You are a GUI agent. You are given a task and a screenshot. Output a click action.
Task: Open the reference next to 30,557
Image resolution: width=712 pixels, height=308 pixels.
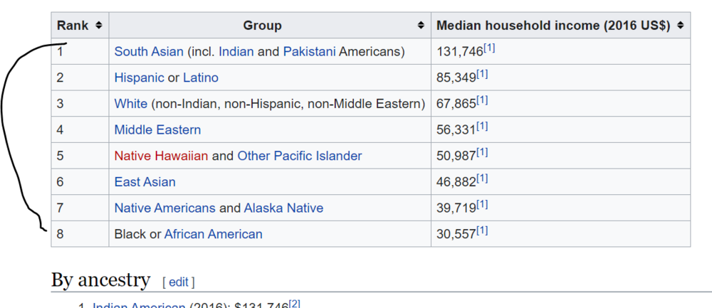pos(482,230)
